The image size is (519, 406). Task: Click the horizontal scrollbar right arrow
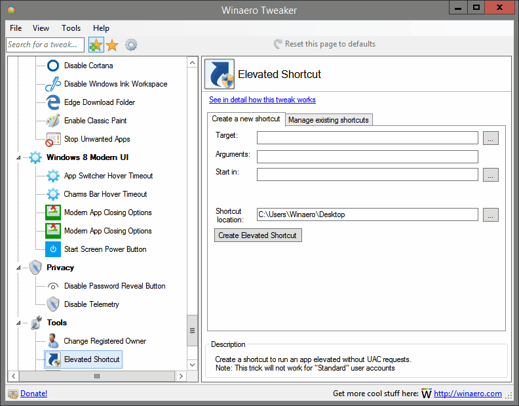pos(181,376)
